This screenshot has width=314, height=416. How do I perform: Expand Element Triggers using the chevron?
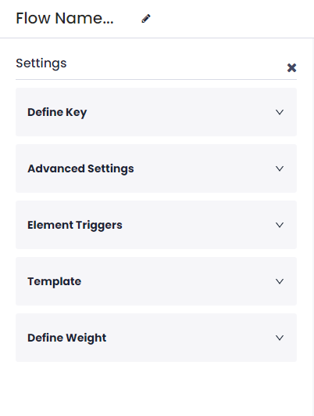pyautogui.click(x=280, y=225)
